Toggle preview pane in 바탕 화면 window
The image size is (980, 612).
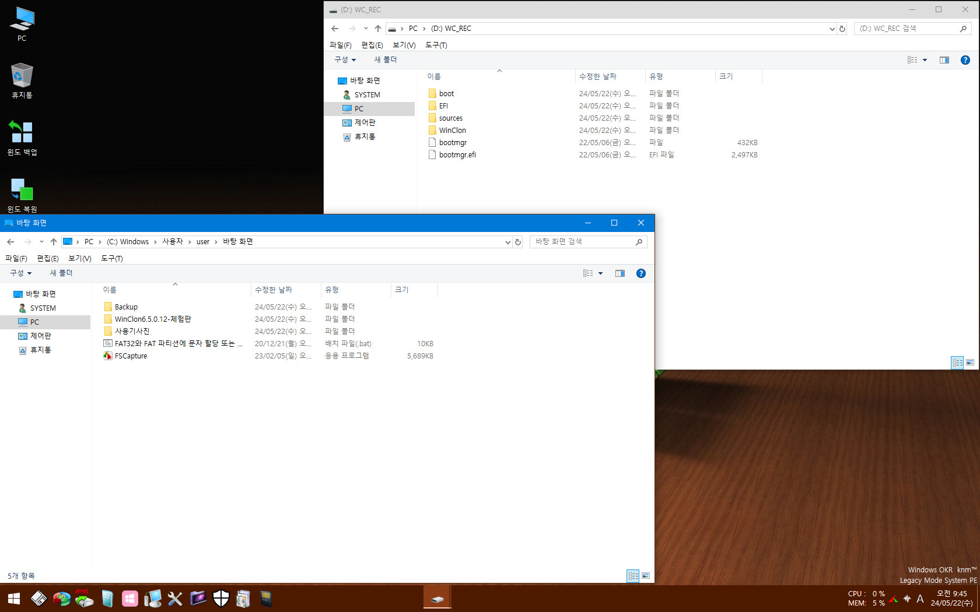620,273
